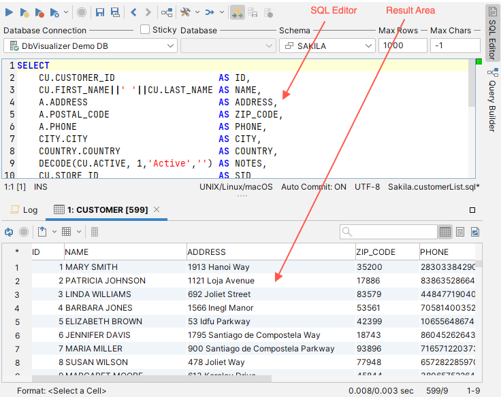Click the grayed rollback toolbar icon

point(268,13)
